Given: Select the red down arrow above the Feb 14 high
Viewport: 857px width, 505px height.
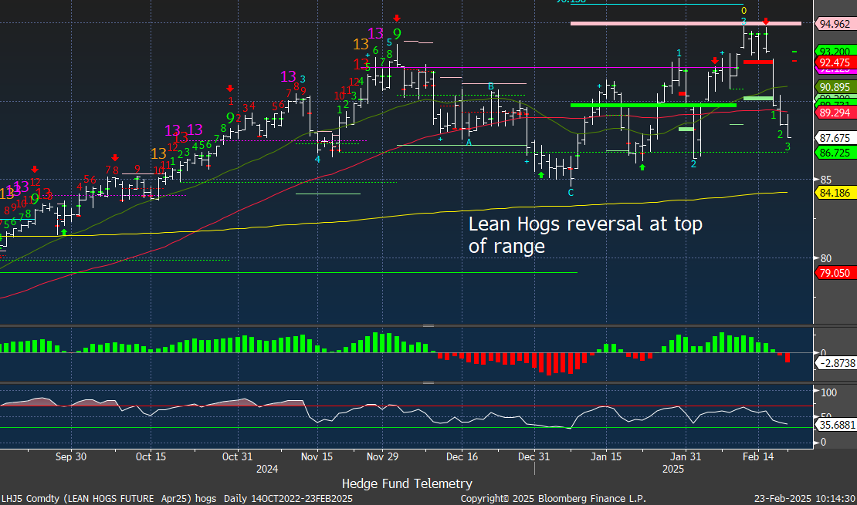Looking at the screenshot, I should tap(765, 21).
